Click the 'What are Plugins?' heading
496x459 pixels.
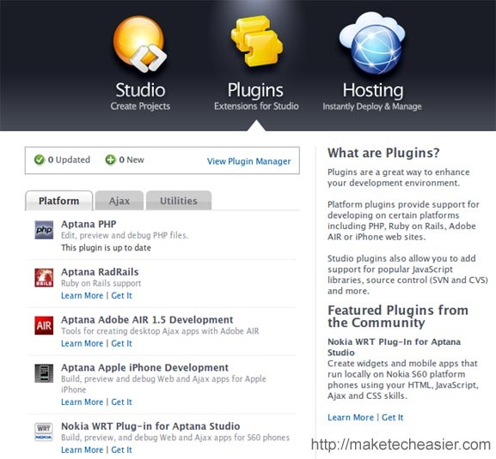383,153
